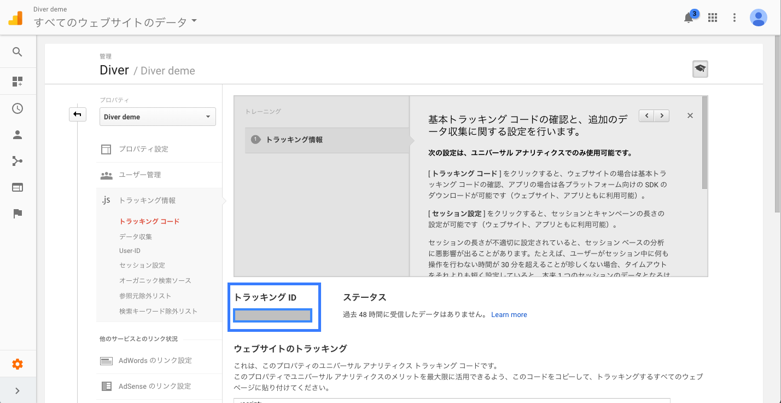The height and width of the screenshot is (403, 781).
Task: Open the Acquisition icon in sidebar
Action: click(18, 161)
